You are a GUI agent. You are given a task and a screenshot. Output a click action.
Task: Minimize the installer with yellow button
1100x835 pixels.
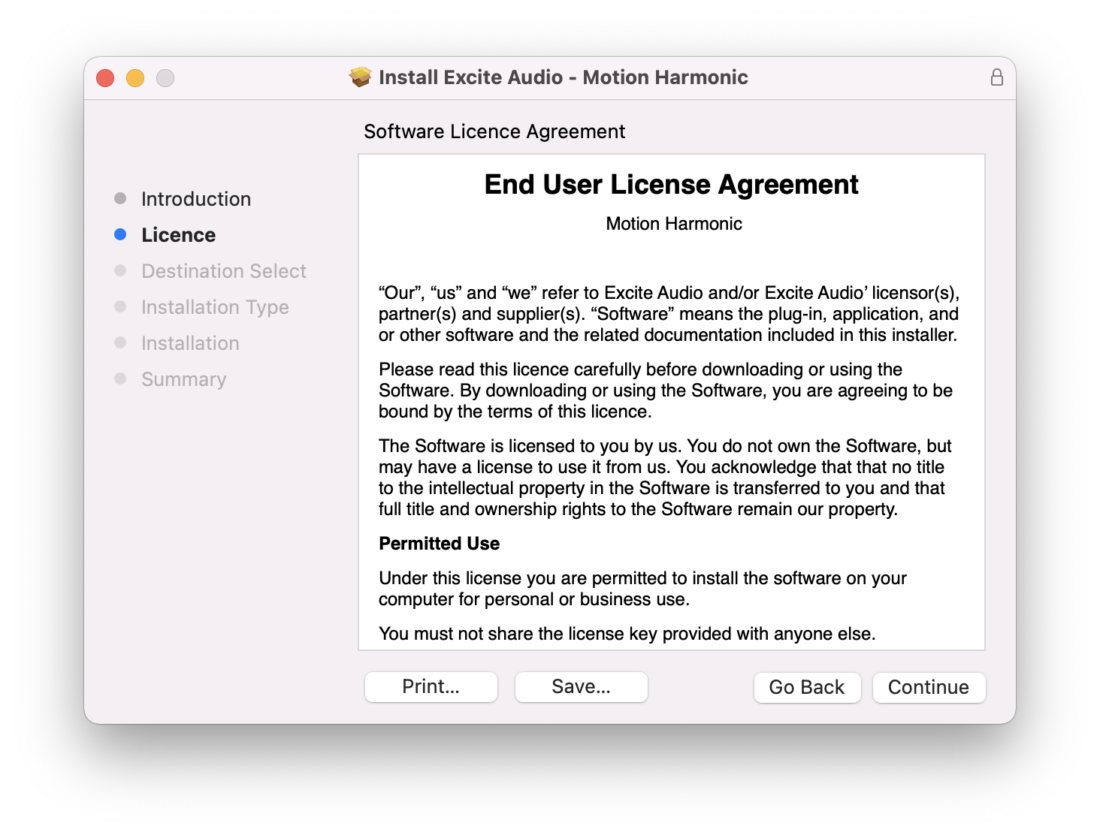point(135,78)
